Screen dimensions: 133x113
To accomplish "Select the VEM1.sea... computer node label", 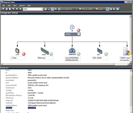I will click(x=125, y=59).
